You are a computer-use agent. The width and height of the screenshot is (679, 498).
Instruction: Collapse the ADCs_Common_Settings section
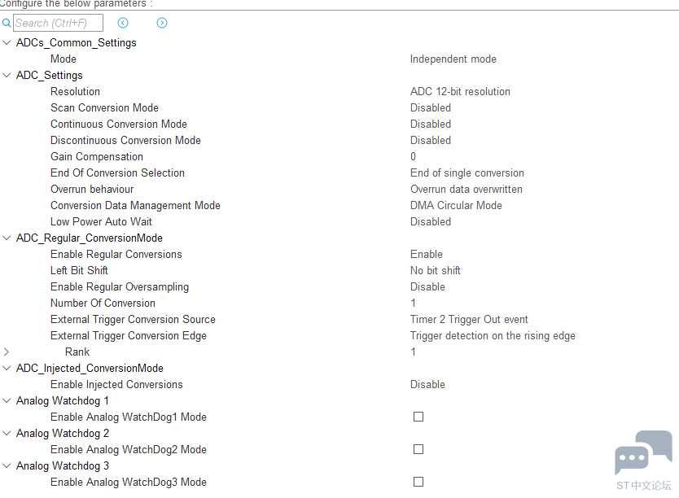click(7, 42)
